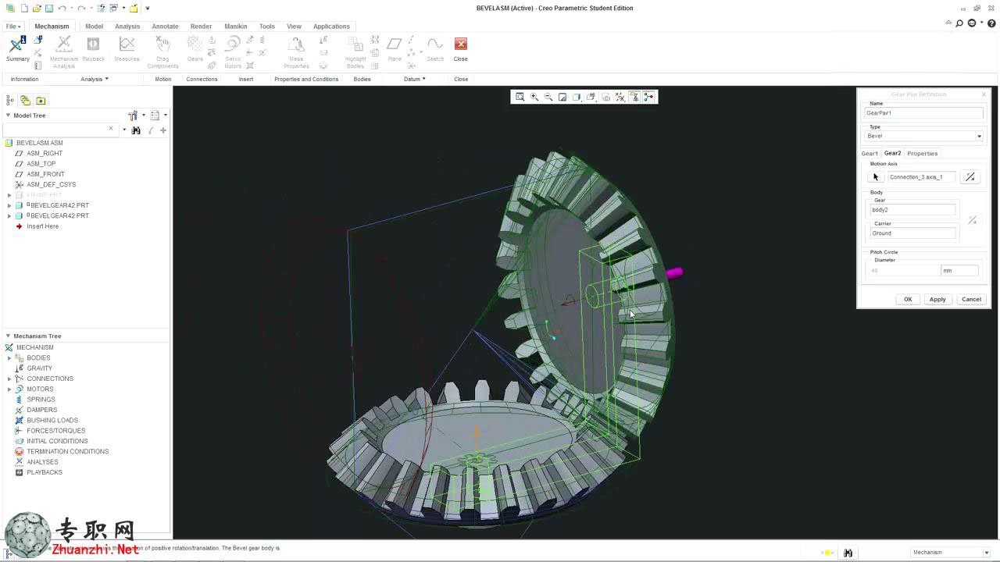
Task: Toggle the last graphics toolbar display button
Action: pos(648,97)
